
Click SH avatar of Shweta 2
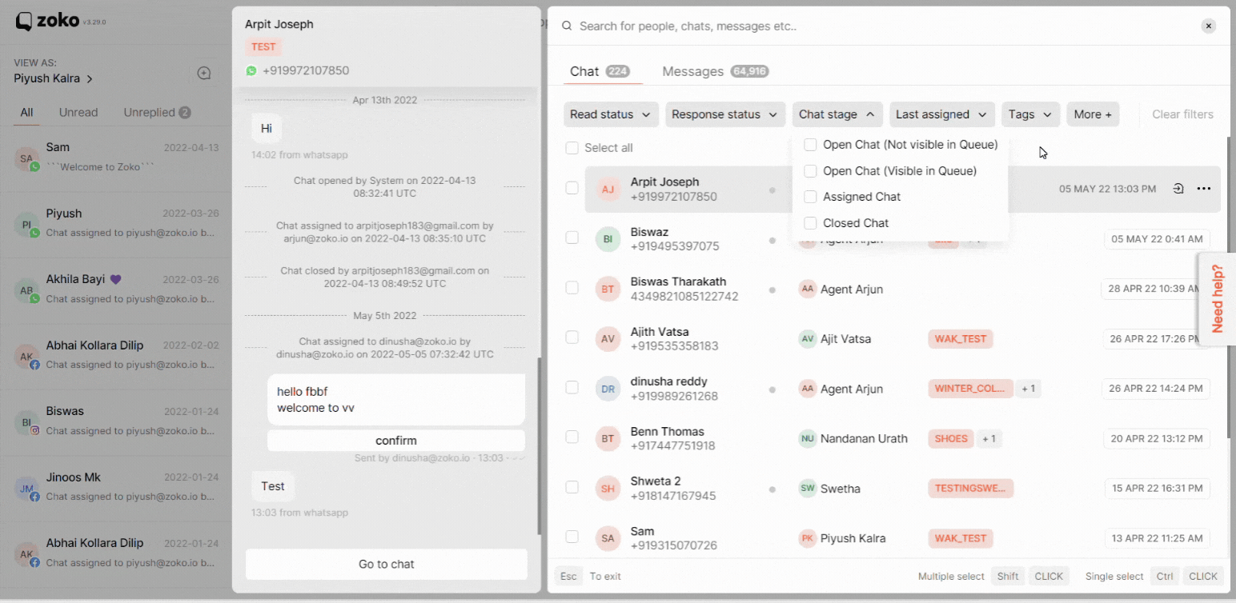[x=608, y=489]
